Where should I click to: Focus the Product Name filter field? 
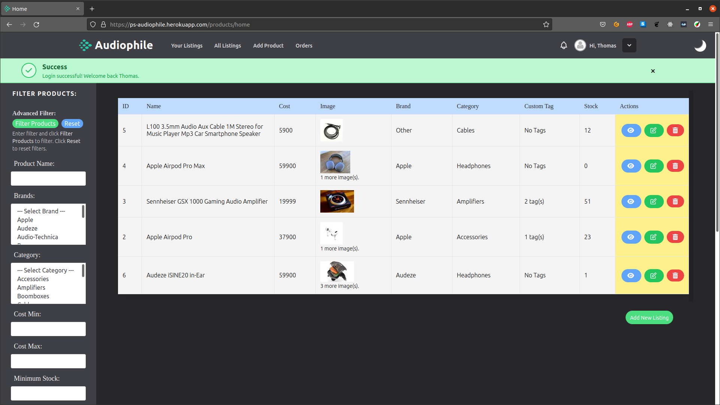[48, 179]
